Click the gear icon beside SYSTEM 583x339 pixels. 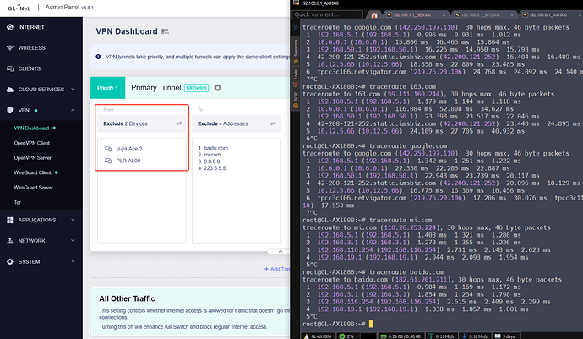click(x=10, y=261)
